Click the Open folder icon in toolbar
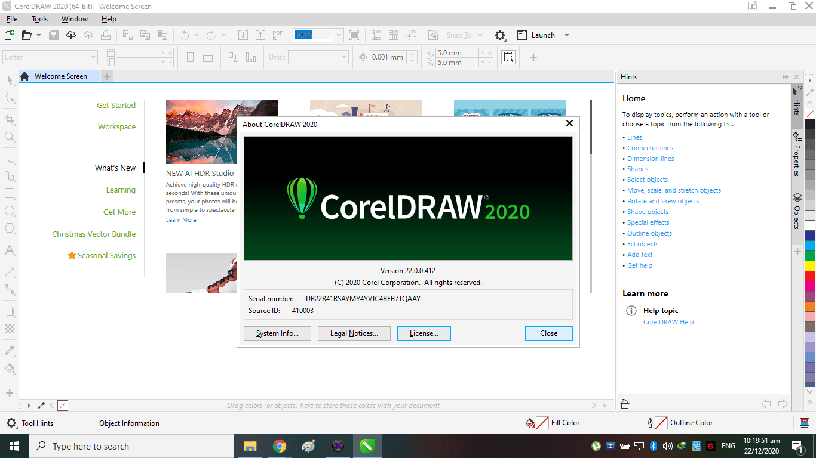The height and width of the screenshot is (458, 816). click(x=26, y=35)
